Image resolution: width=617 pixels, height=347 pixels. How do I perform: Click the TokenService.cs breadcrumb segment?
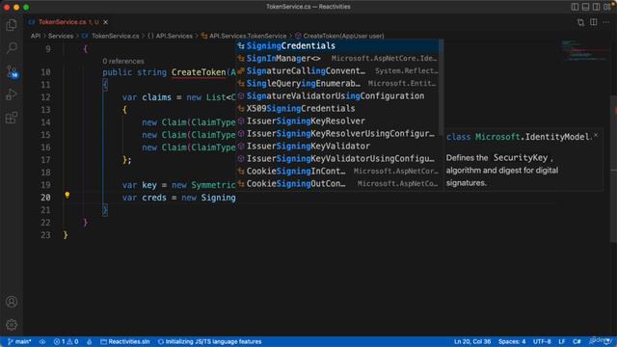click(111, 36)
